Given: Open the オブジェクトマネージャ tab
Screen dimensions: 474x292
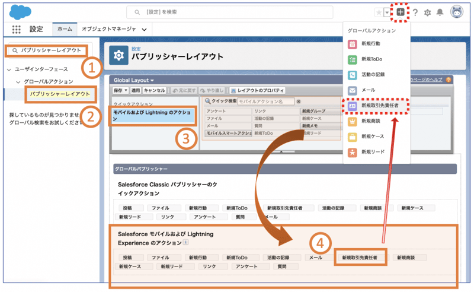Looking at the screenshot, I should [109, 29].
